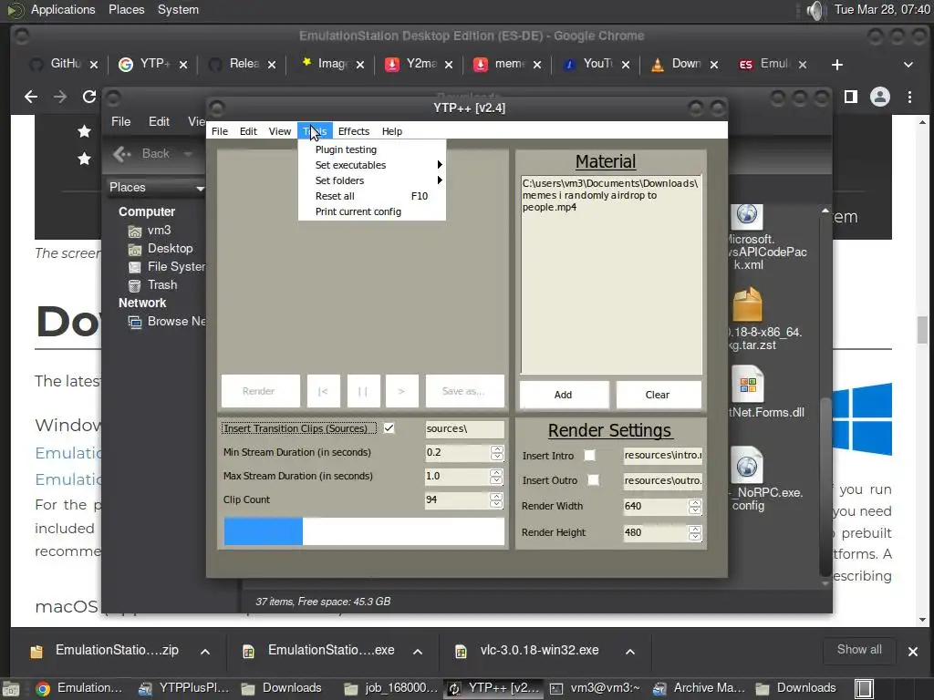Image resolution: width=934 pixels, height=700 pixels.
Task: Click the Render button
Action: (260, 391)
